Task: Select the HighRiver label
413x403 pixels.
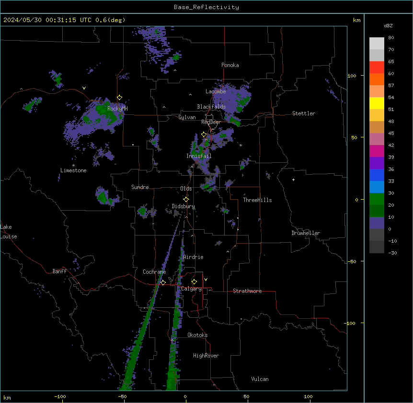Action: [206, 356]
